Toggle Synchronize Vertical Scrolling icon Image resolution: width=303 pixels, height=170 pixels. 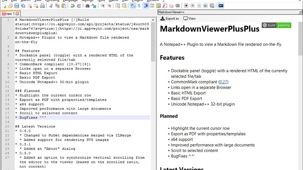[x=117, y=6]
